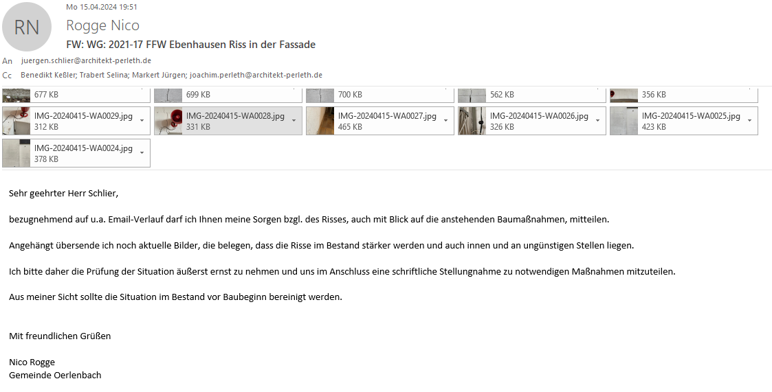The height and width of the screenshot is (392, 772).
Task: Click the email subject line text
Action: [191, 45]
